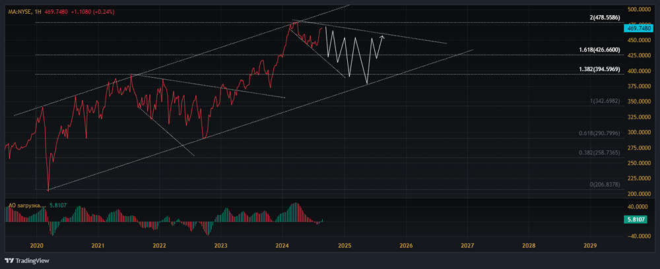Click the 0.618(290.7996) Fibonacci level label

[599, 133]
